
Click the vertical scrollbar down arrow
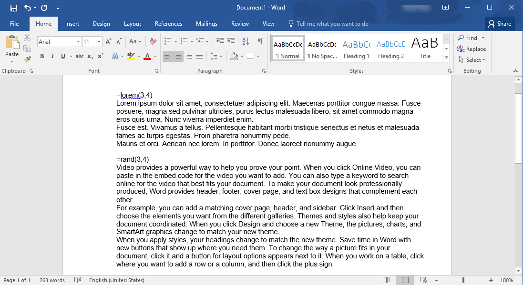[x=518, y=270]
